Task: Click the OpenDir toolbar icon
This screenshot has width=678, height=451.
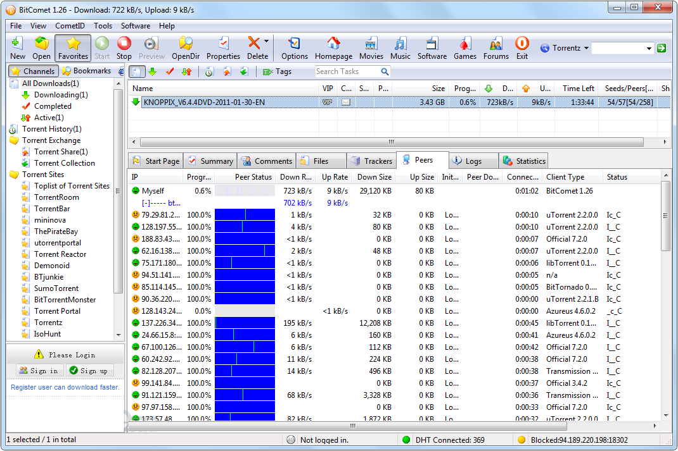Action: pos(186,47)
